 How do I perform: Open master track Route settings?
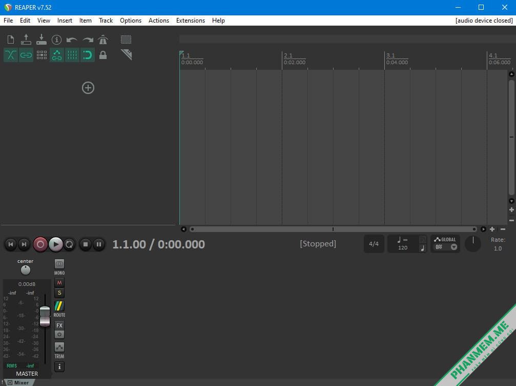coord(59,306)
